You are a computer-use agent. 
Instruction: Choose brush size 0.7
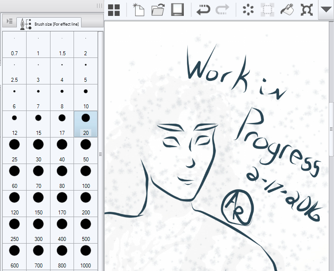[14, 44]
